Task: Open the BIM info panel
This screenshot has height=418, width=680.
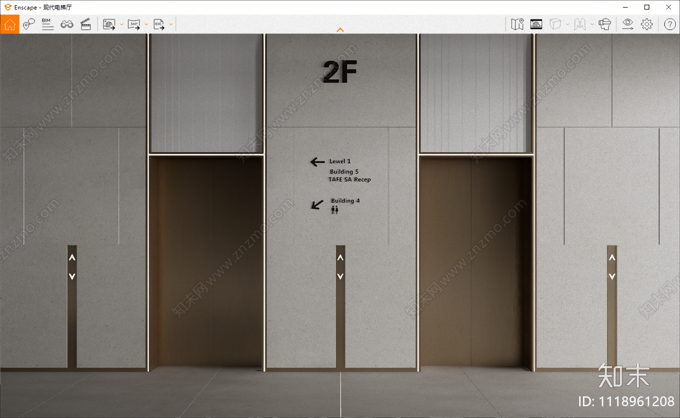Action: (48, 24)
